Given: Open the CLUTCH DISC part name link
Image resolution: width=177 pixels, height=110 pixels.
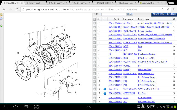Looking at the screenshot, I should pyautogui.click(x=130, y=62).
